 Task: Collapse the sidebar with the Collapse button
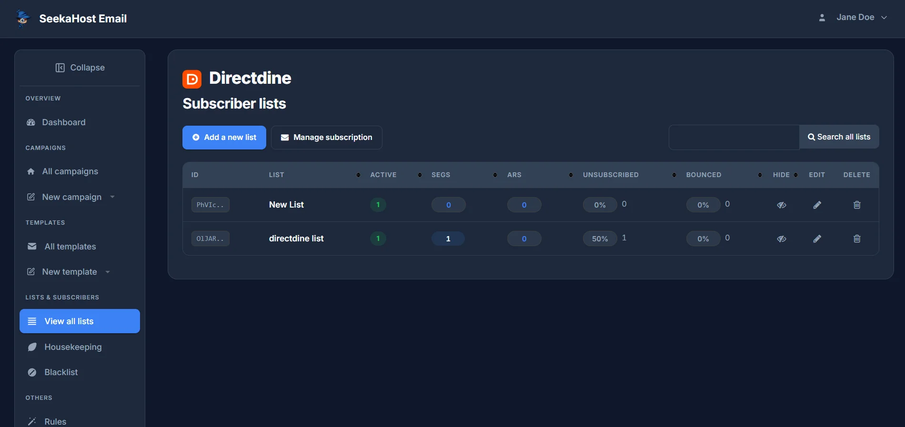click(x=80, y=68)
